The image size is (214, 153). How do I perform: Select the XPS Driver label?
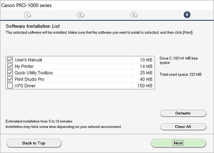click(25, 86)
